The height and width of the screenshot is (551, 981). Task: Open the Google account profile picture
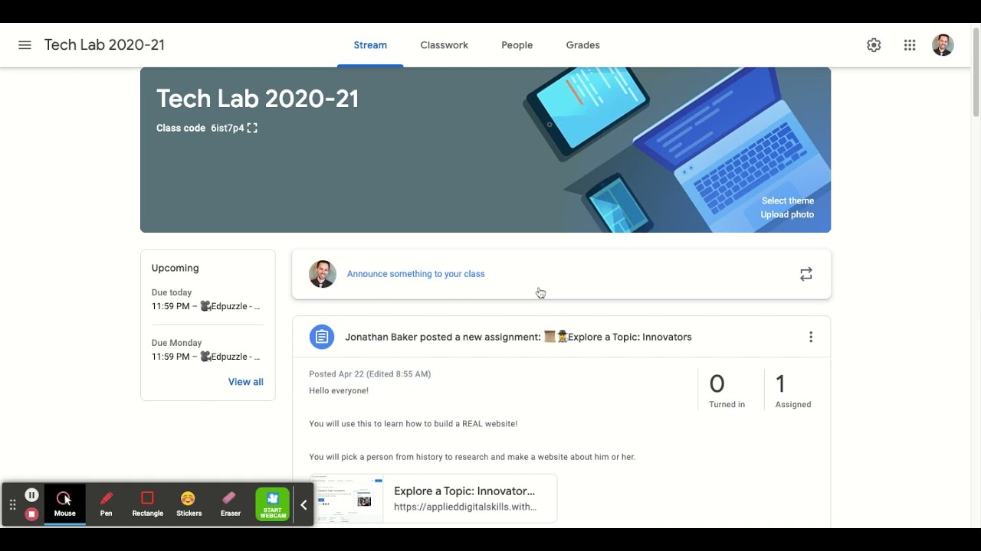pos(943,45)
